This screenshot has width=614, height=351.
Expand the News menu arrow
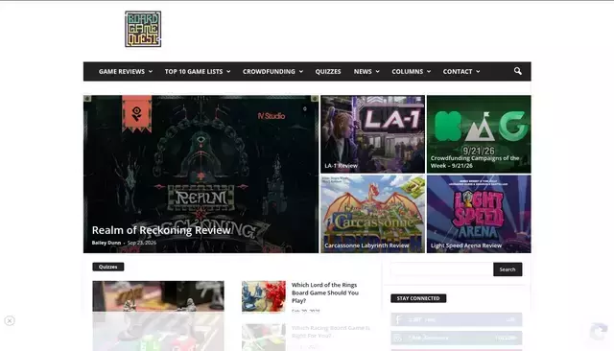click(x=377, y=72)
